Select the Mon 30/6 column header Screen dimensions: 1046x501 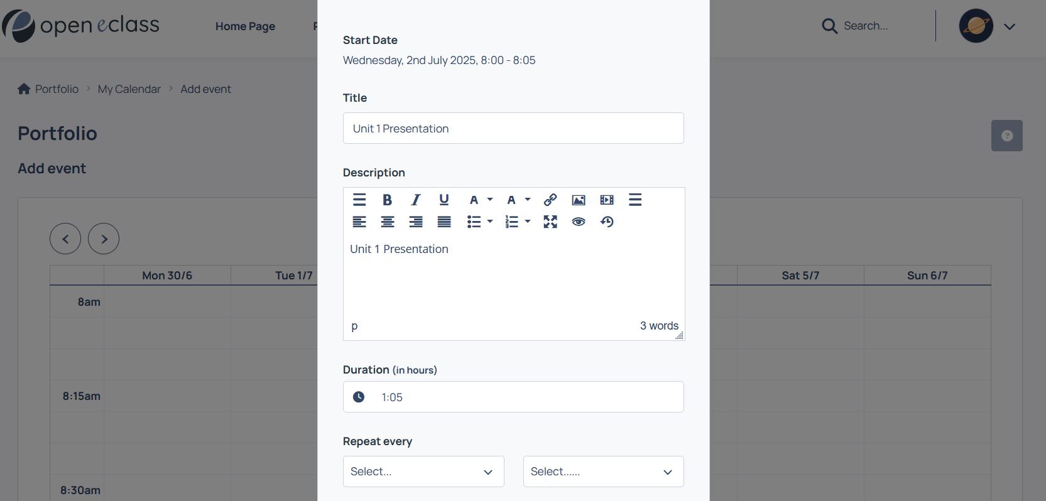(167, 276)
